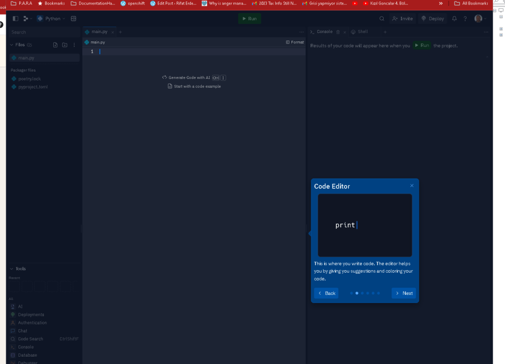
Task: Open the openshift bookmark
Action: tap(133, 3)
